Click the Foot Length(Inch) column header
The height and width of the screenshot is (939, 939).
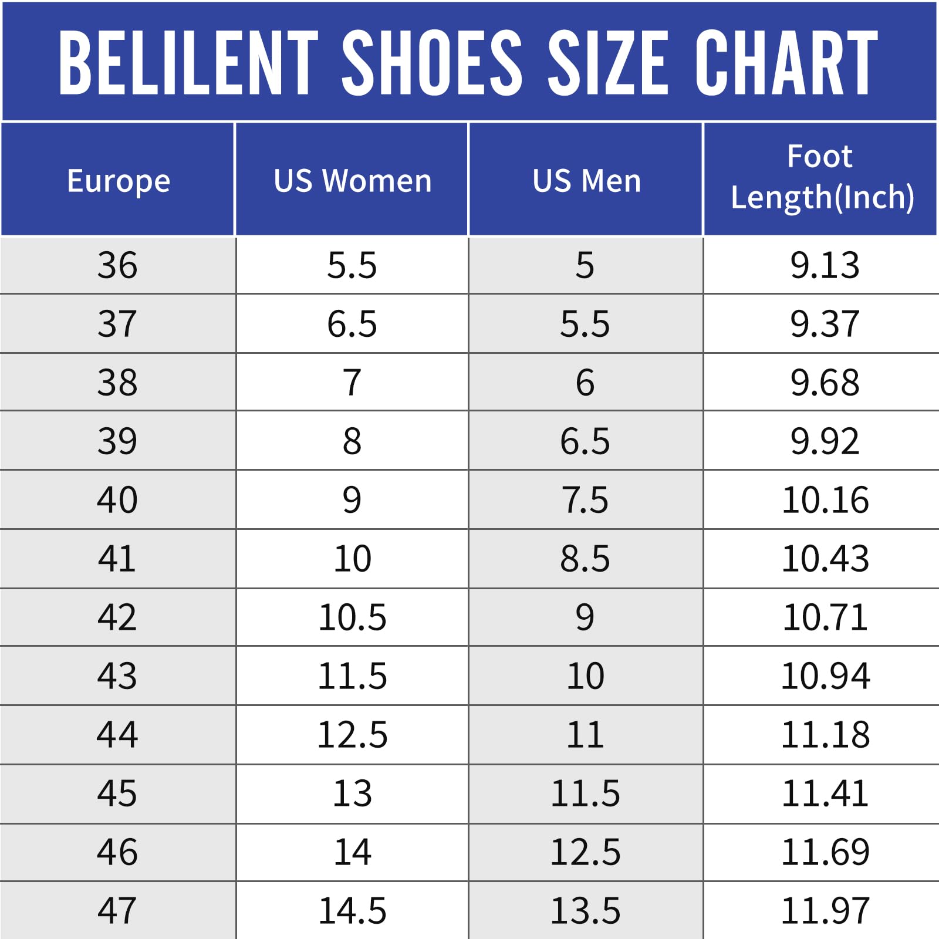(x=821, y=177)
